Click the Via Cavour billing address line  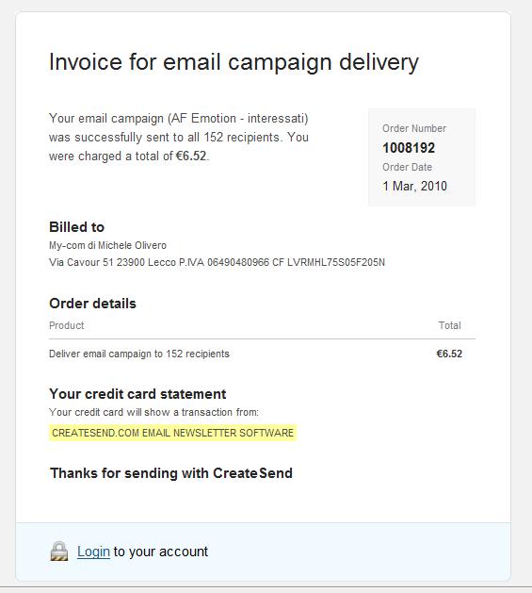[217, 262]
